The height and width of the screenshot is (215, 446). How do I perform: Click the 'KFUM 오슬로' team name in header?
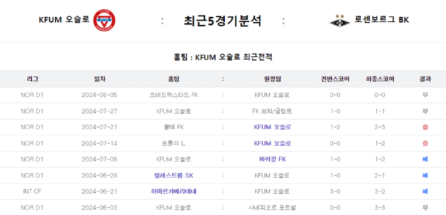tap(64, 19)
